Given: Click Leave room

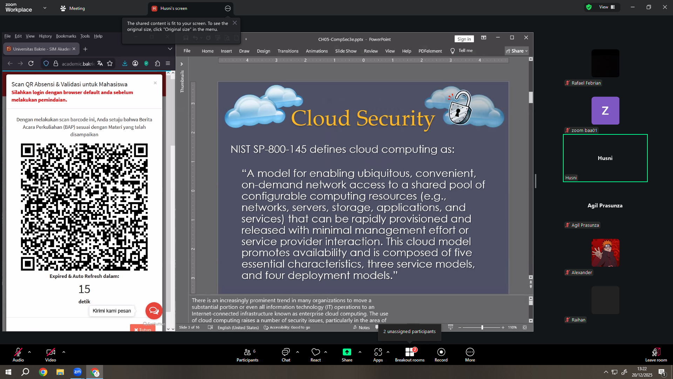Looking at the screenshot, I should (x=656, y=354).
